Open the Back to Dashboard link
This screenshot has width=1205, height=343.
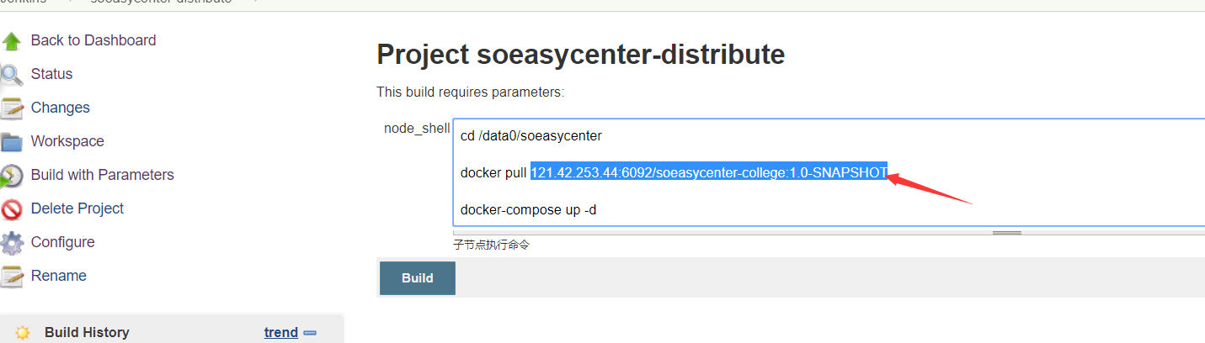pos(93,40)
